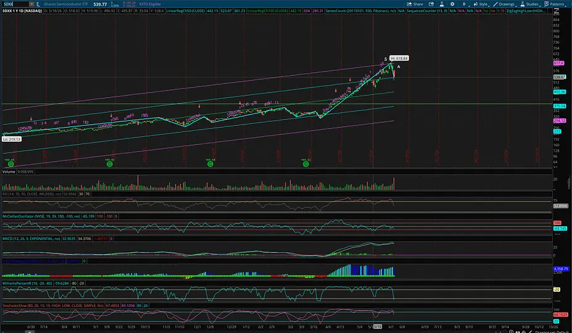Screen dimensions: 572x333
Task: Click the MACD study label
Action: (31, 239)
